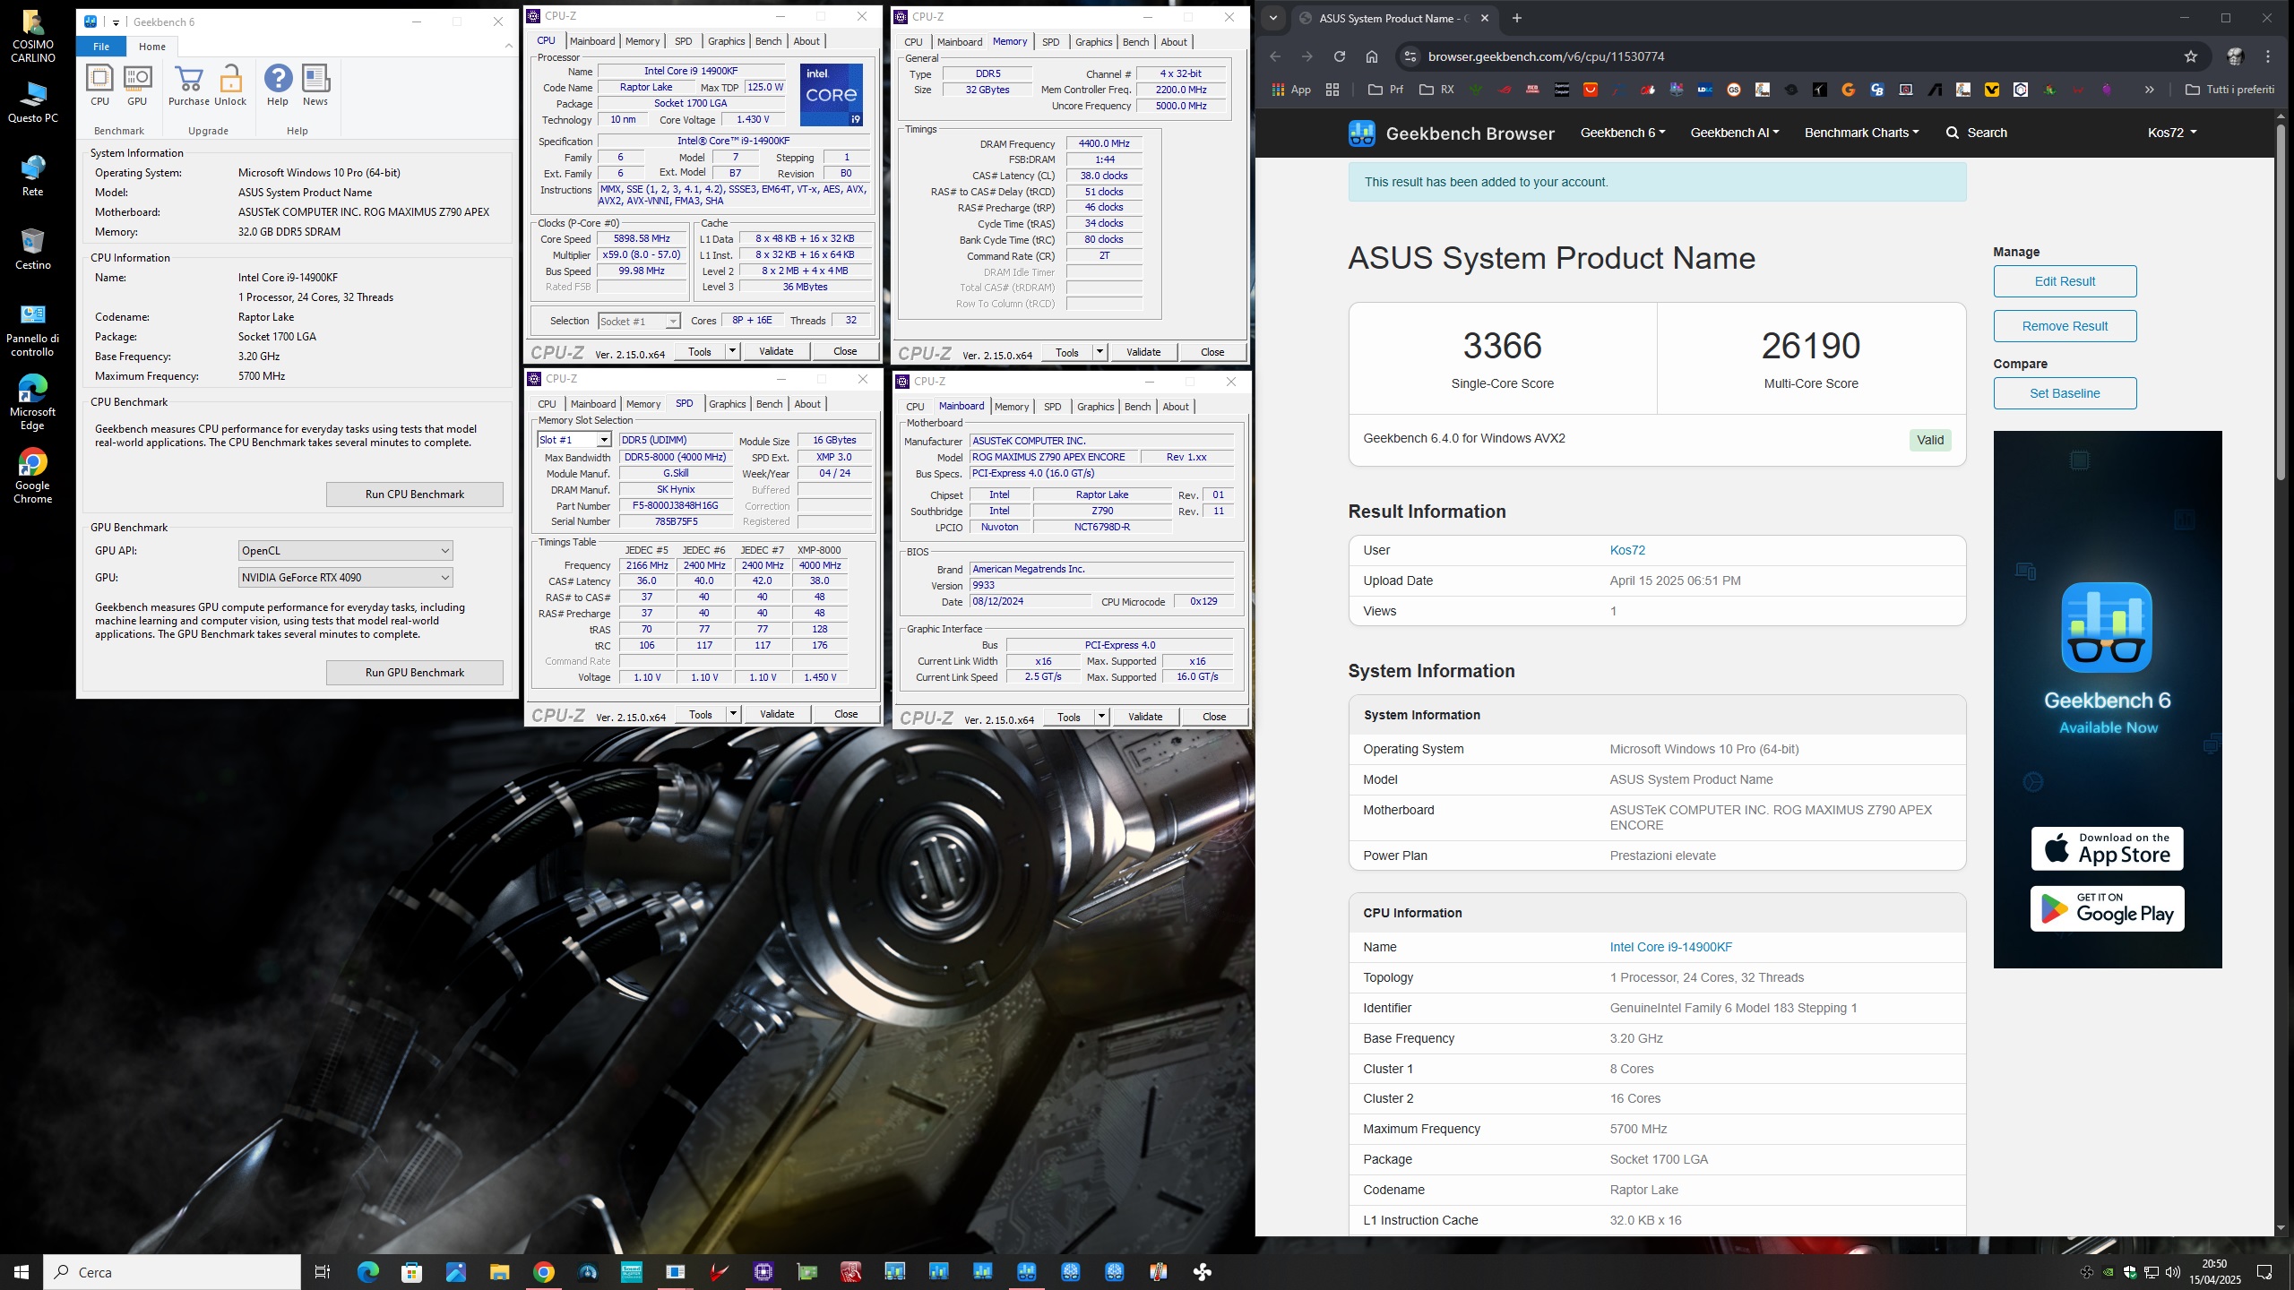Click the Geekbench Browser logo icon
The width and height of the screenshot is (2294, 1290).
tap(1361, 133)
